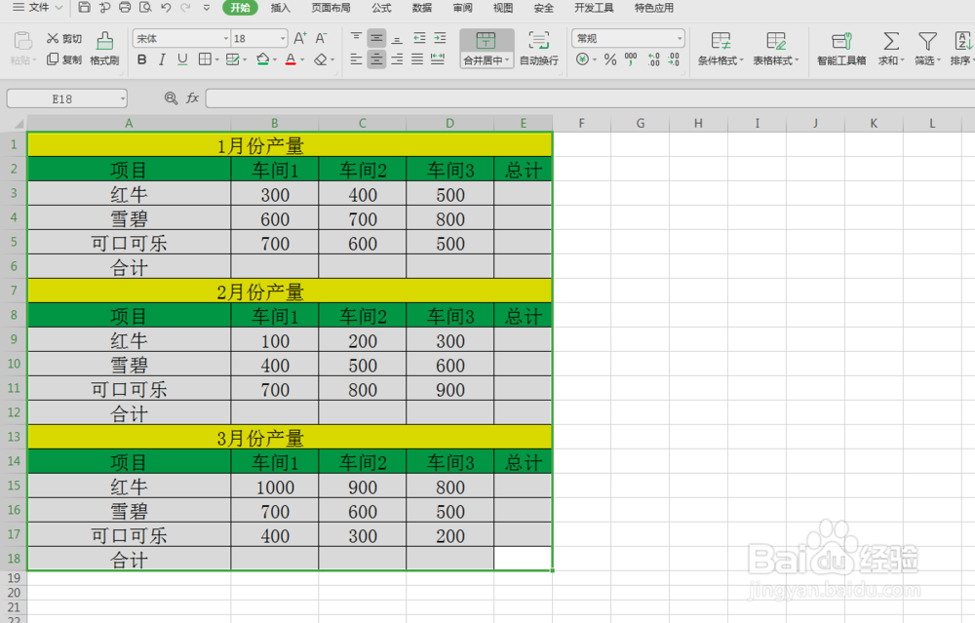Viewport: 975px width, 623px height.
Task: Enable 自动换行 wrap text
Action: pos(538,49)
